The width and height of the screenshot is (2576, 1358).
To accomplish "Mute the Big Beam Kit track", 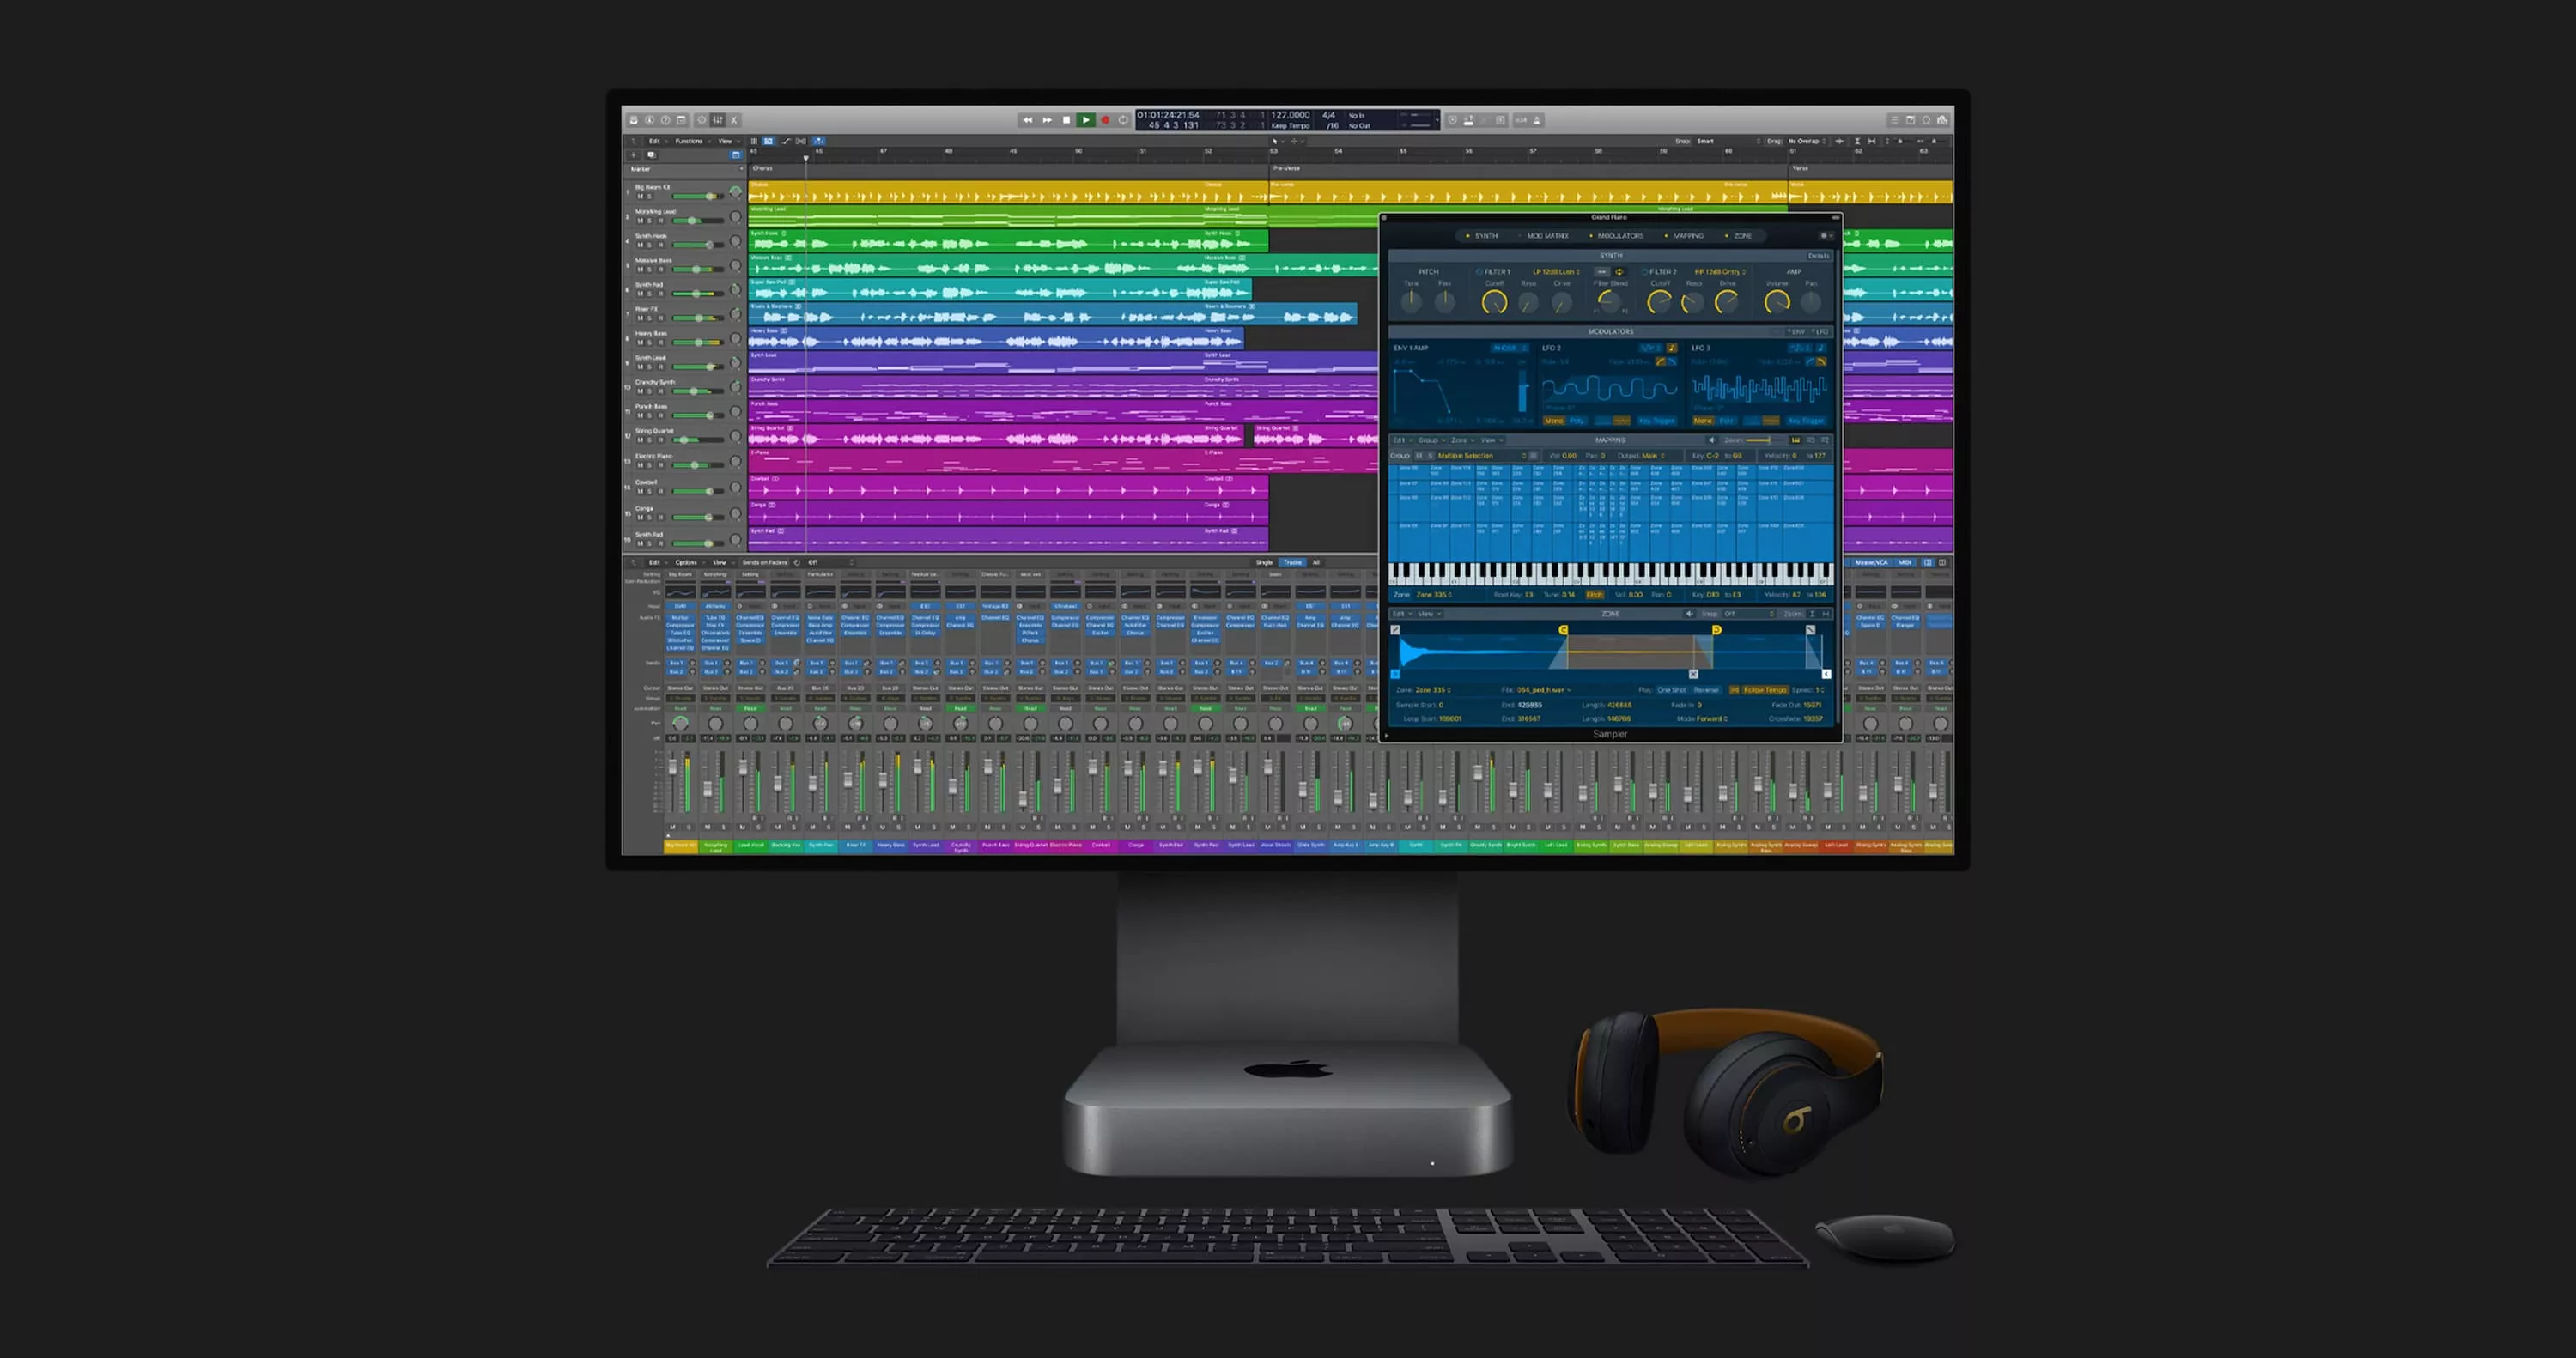I will 641,196.
